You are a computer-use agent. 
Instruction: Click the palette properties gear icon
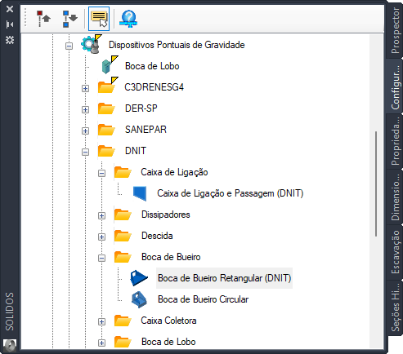coord(10,40)
